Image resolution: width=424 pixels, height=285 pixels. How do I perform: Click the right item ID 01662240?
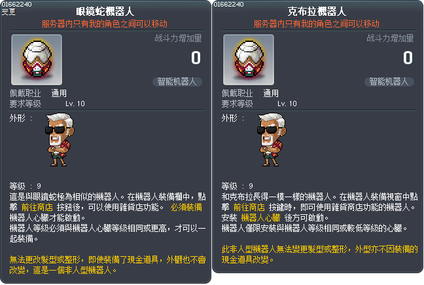pyautogui.click(x=229, y=5)
